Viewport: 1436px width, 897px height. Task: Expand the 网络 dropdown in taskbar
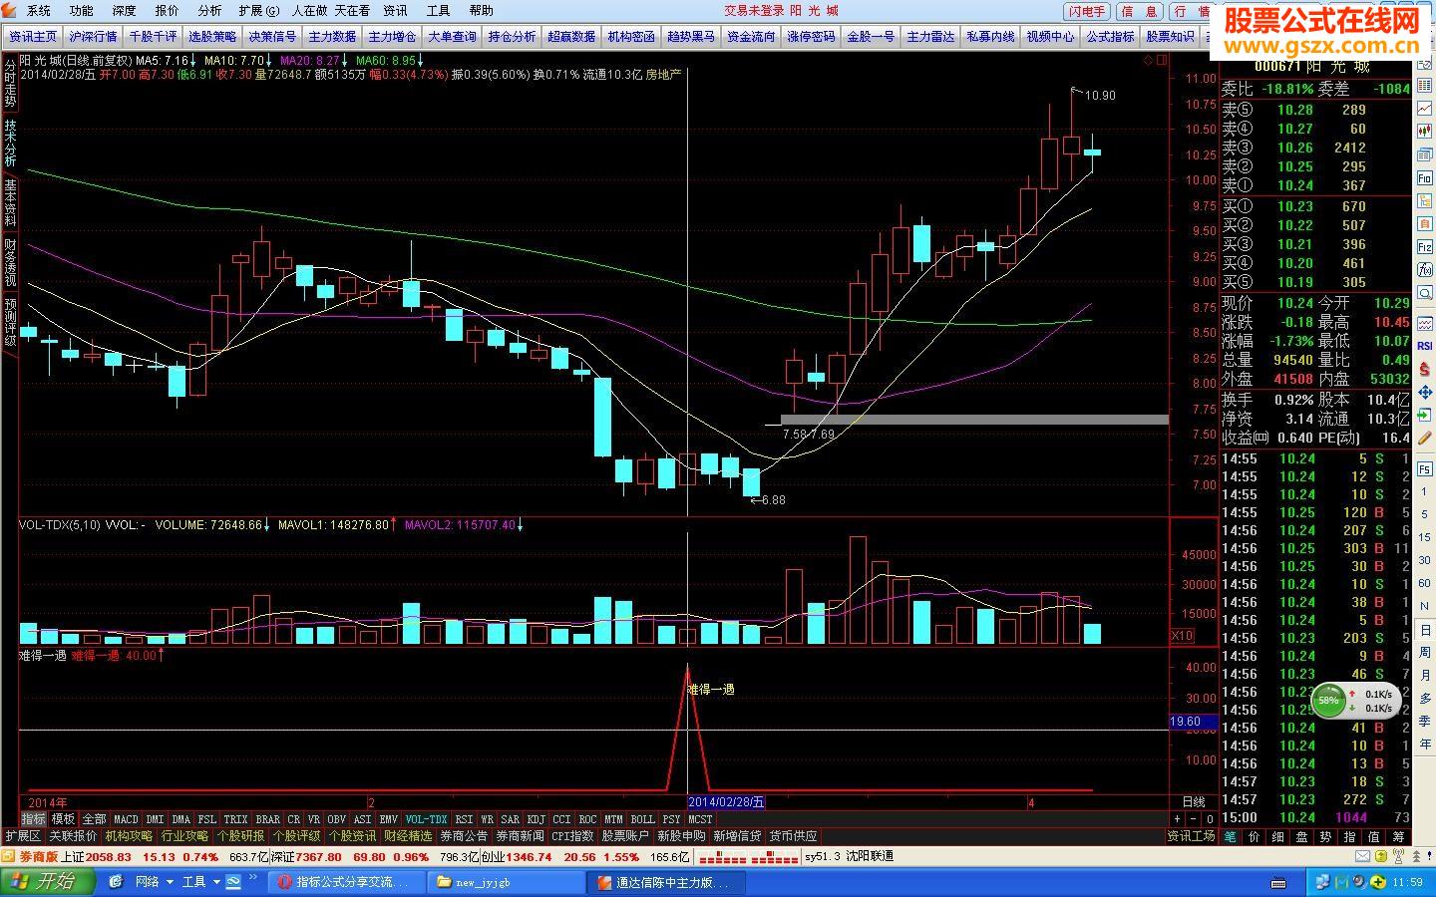click(x=171, y=882)
